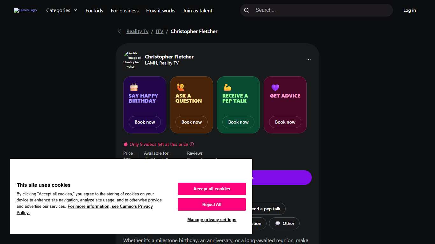Viewport: 435px width, 244px height.
Task: Open the For kids menu item
Action: click(94, 10)
